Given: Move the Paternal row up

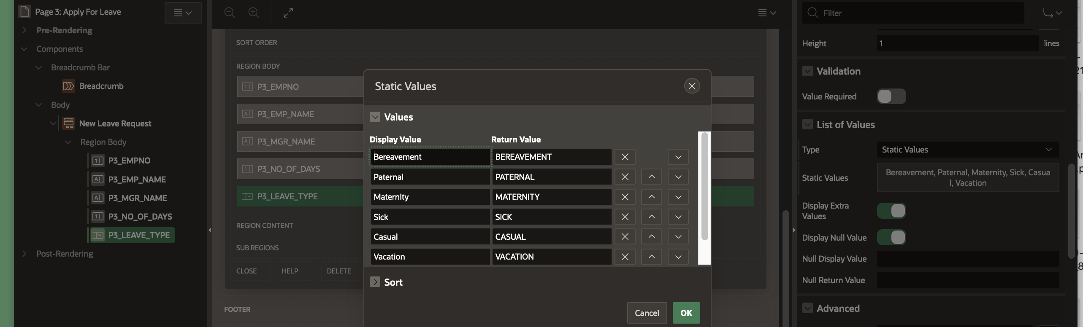Looking at the screenshot, I should [651, 177].
